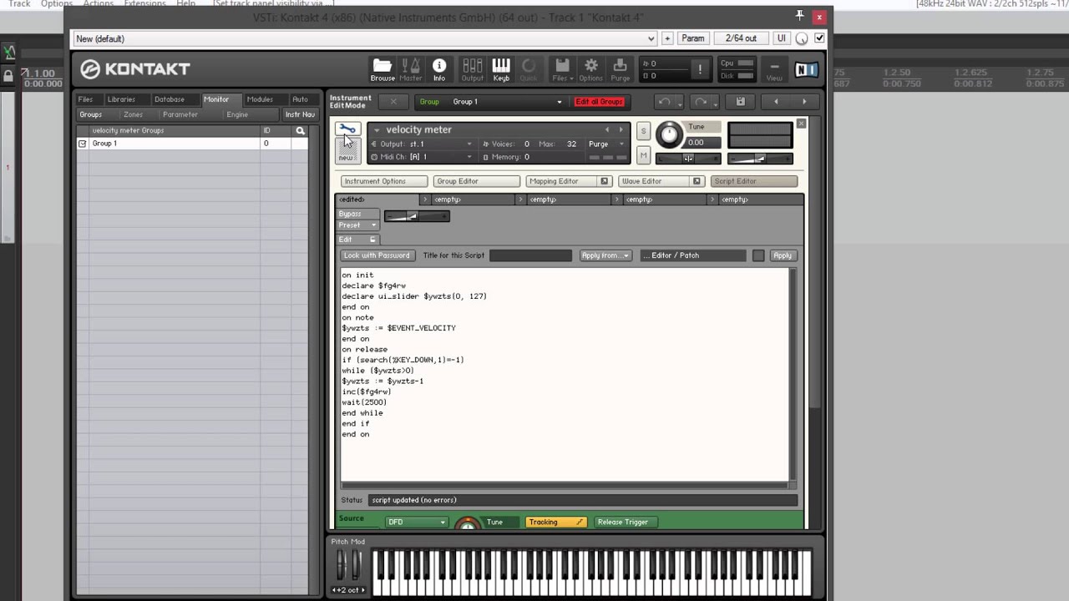This screenshot has height=601, width=1069.
Task: Open the View size menu
Action: [774, 70]
